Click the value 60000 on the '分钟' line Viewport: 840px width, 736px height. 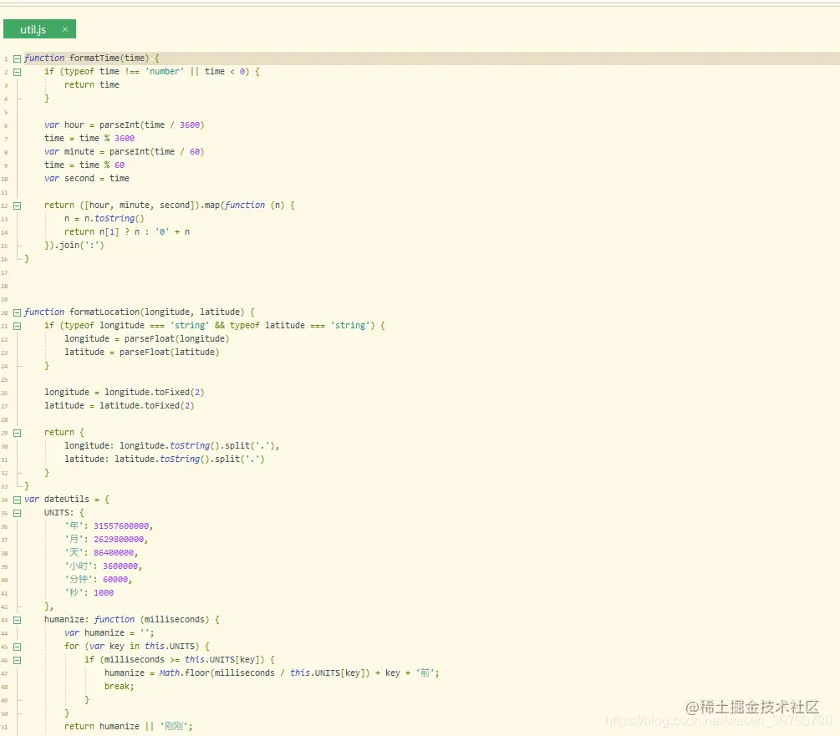pos(115,580)
